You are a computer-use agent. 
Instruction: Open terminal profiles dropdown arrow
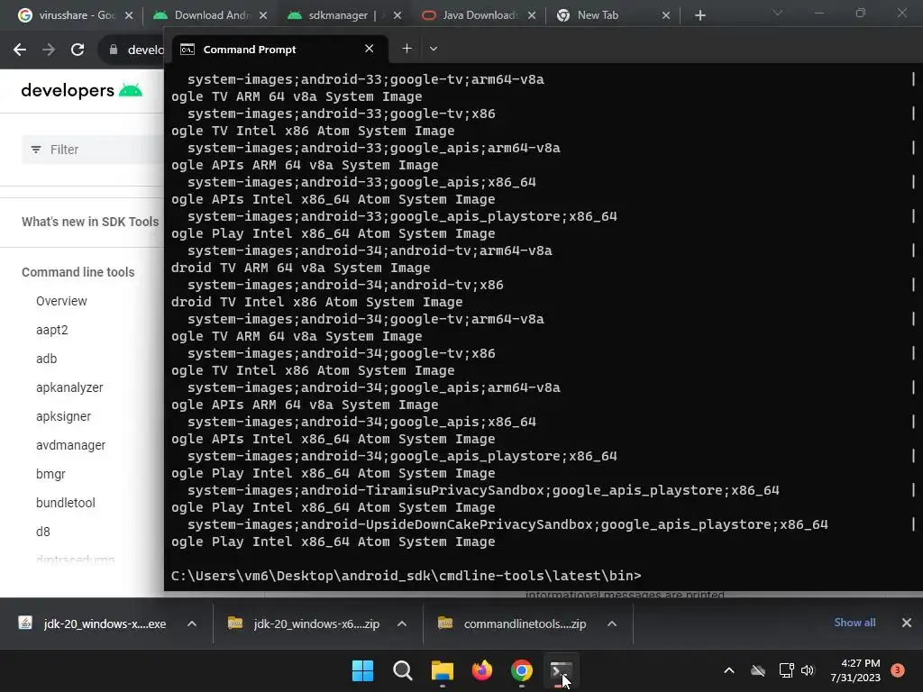[434, 49]
